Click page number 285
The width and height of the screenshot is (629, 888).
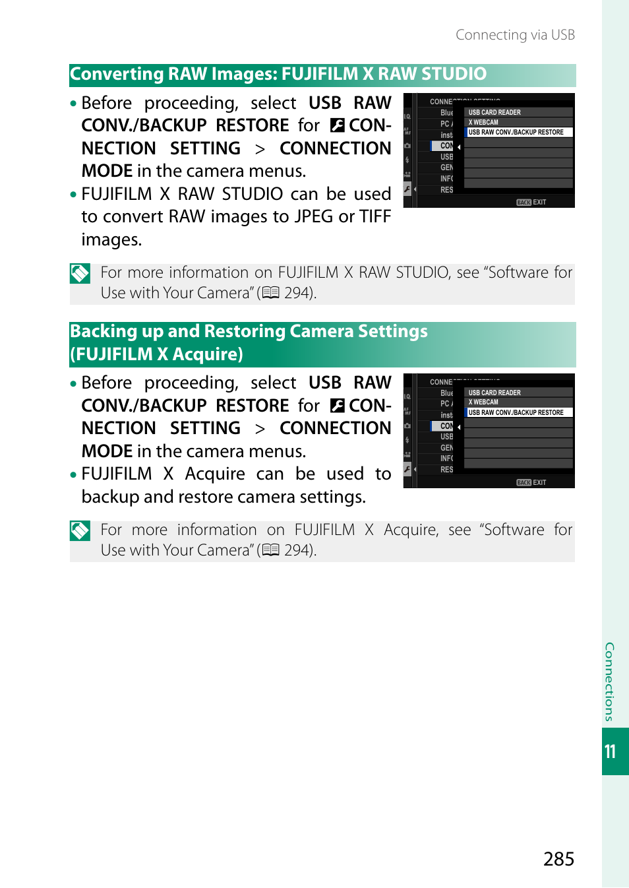click(559, 859)
